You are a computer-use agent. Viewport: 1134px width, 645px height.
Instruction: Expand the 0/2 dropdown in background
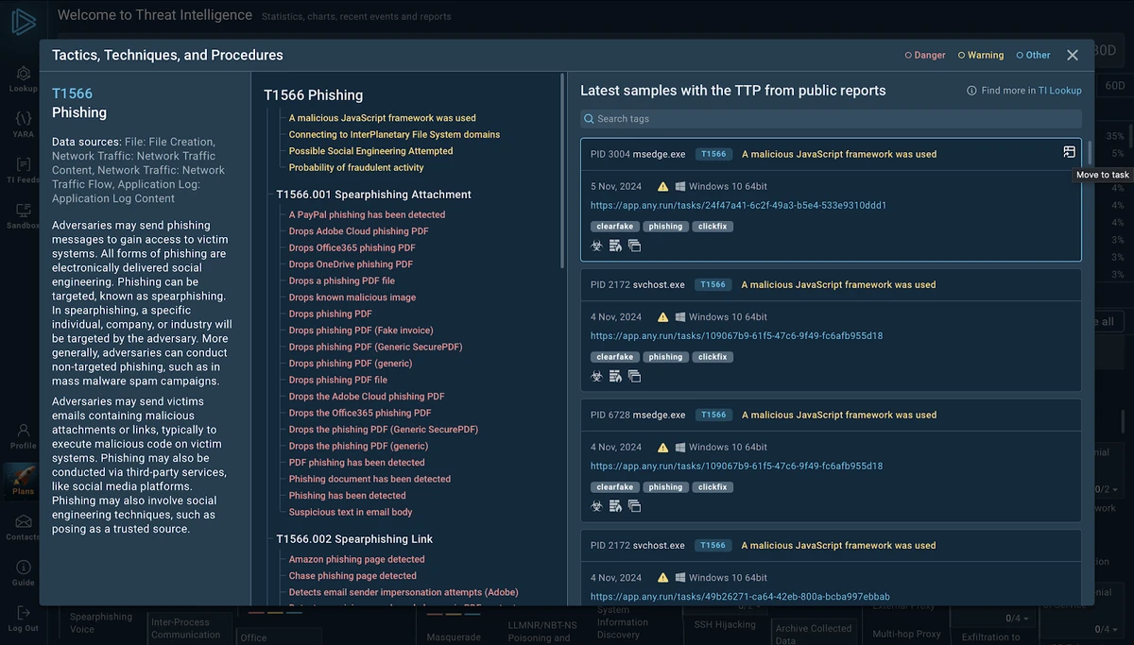[1106, 490]
